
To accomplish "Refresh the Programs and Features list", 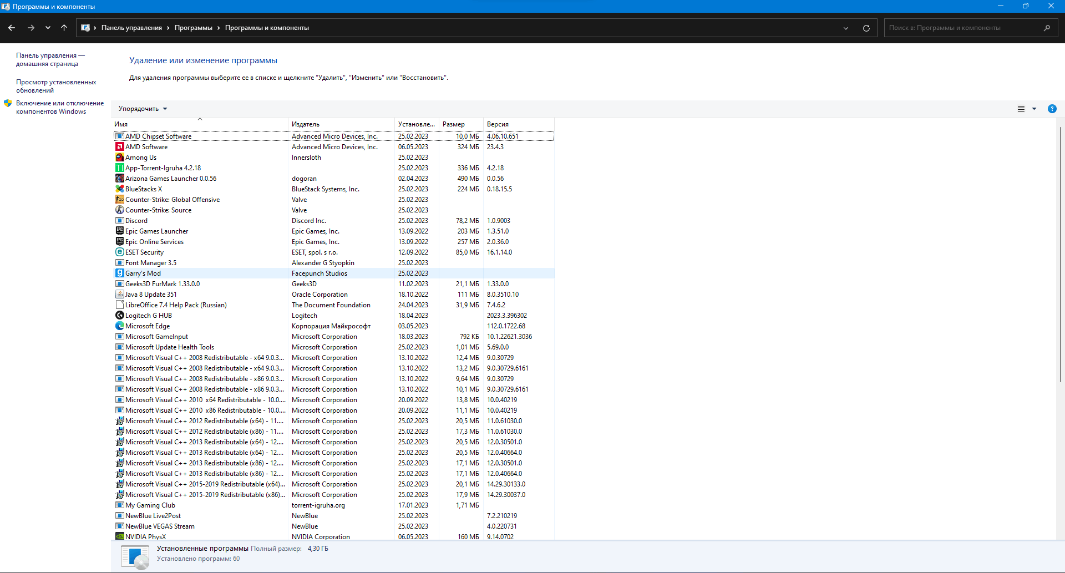I will point(866,28).
